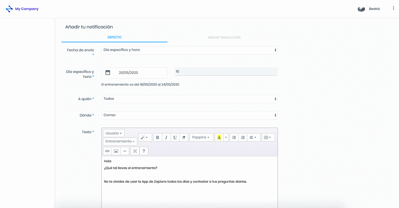Click Beatriz's avatar picture
The width and height of the screenshot is (399, 208).
361,9
